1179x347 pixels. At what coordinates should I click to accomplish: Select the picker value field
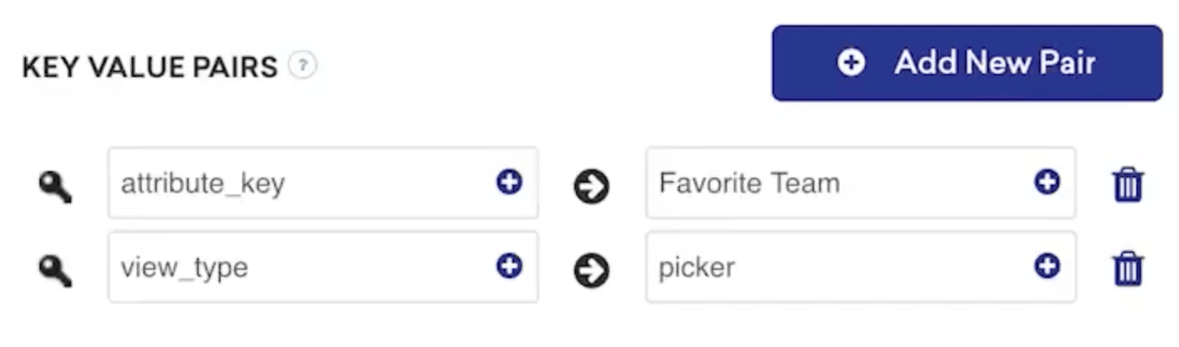[x=839, y=267]
